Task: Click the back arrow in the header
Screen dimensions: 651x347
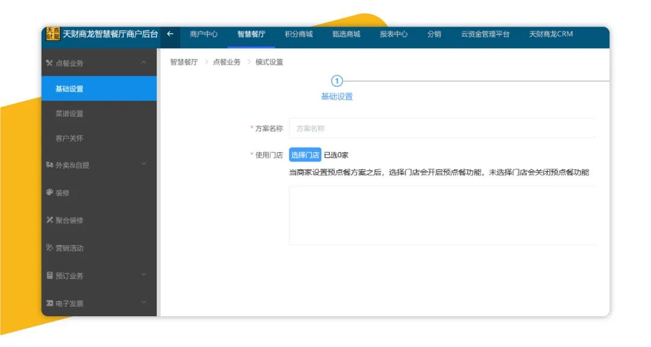Action: coord(170,34)
